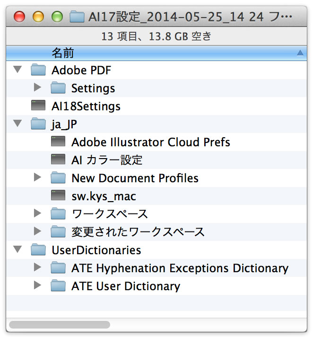Click the window title AI17設定_2014-05-25
Image resolution: width=313 pixels, height=338 pixels.
(x=190, y=17)
